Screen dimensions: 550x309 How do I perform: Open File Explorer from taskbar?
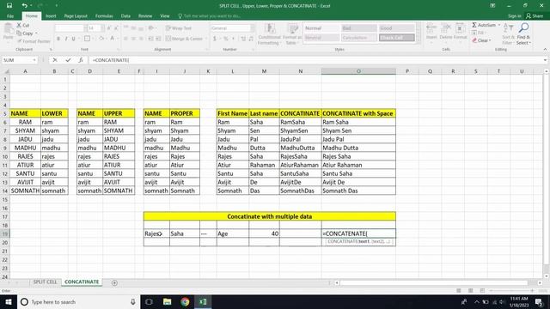pos(167,301)
